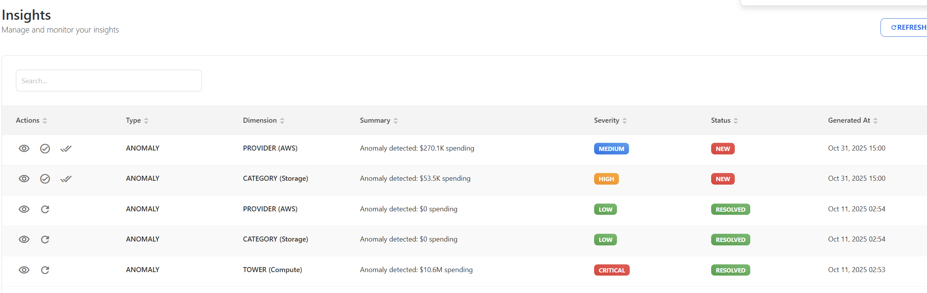This screenshot has width=927, height=293.
Task: Reopen the resolved $10.6M Compute anomaly
Action: (45, 270)
